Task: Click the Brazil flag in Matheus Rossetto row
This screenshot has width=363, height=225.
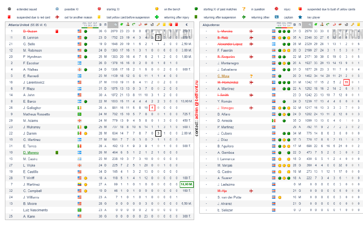Action: pos(79,114)
